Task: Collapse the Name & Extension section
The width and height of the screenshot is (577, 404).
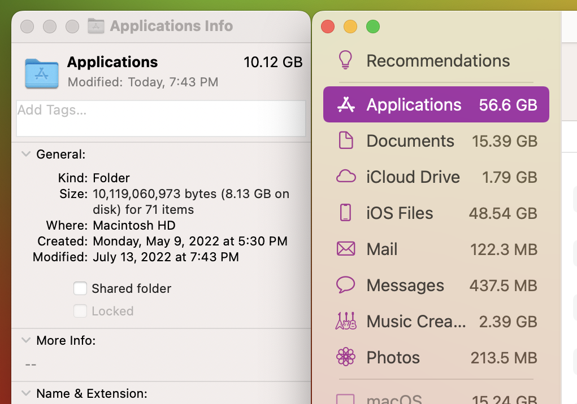Action: [x=26, y=393]
